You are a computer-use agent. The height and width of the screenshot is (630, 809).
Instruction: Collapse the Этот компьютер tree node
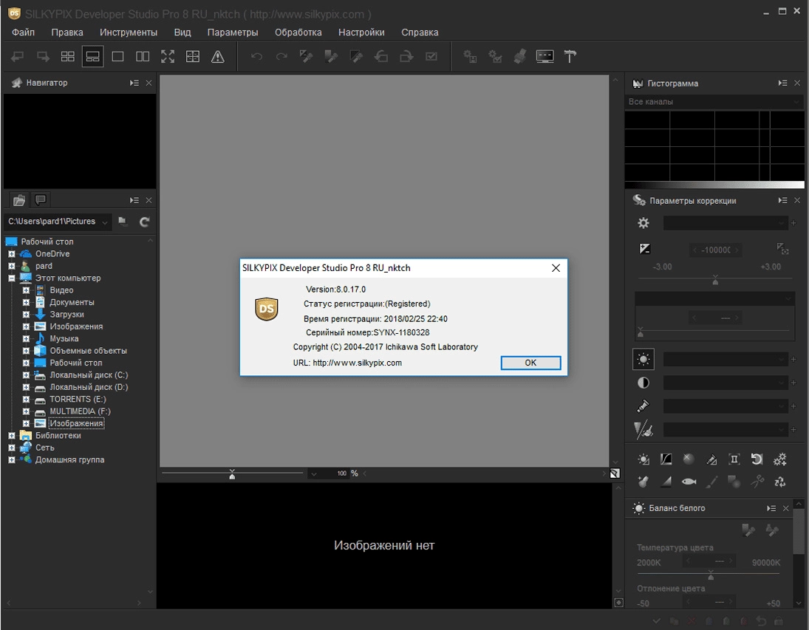coord(11,278)
